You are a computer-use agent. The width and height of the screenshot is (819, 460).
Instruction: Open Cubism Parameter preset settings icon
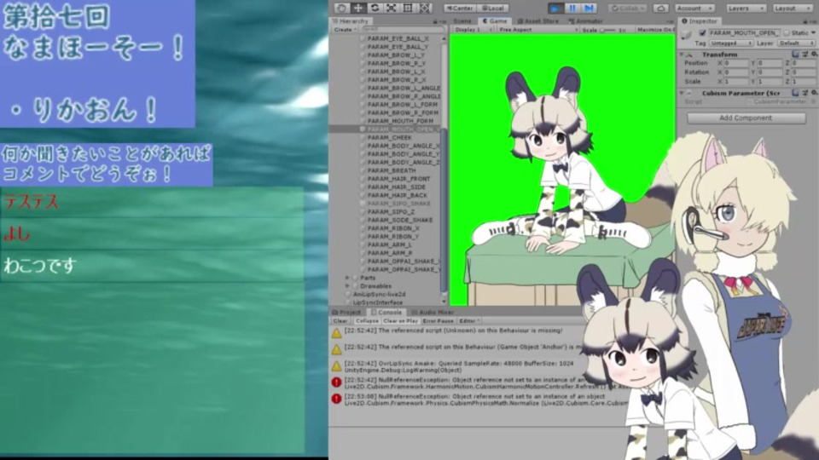(804, 93)
